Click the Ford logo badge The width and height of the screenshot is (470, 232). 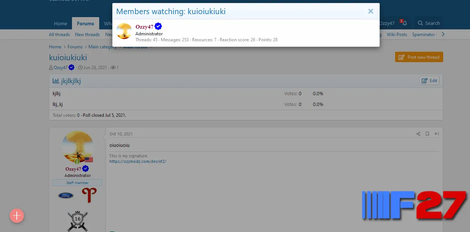click(66, 195)
